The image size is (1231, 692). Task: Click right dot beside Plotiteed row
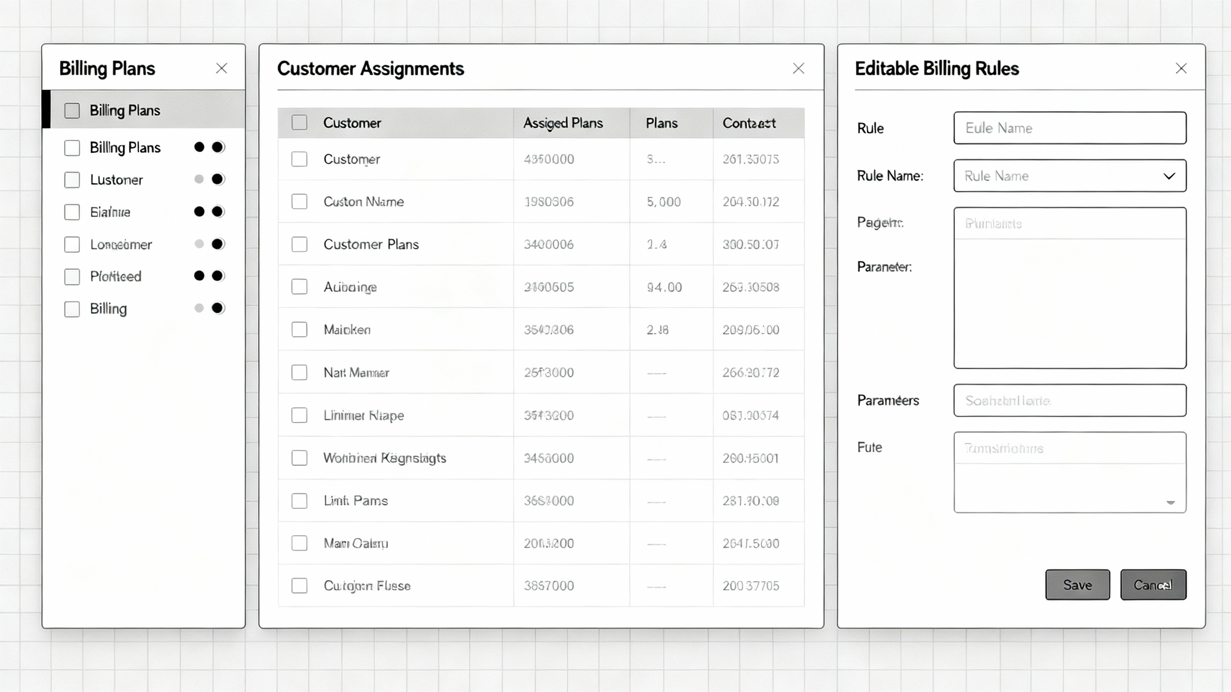tap(217, 276)
